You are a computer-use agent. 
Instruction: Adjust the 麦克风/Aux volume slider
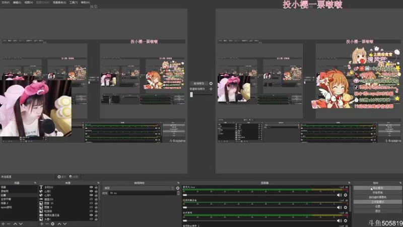(259, 195)
